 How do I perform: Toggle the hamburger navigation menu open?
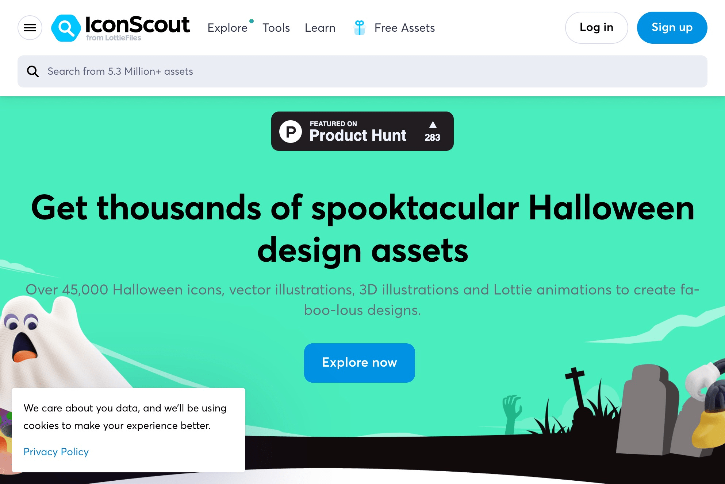tap(30, 28)
